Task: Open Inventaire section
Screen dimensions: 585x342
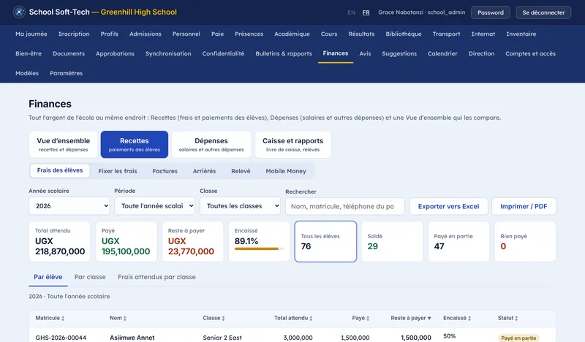Action: [x=521, y=34]
